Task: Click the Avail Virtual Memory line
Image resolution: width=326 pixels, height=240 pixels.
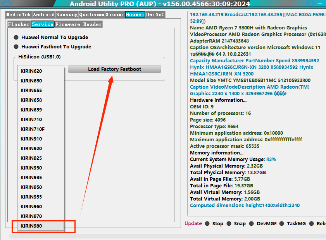Action: (x=225, y=192)
